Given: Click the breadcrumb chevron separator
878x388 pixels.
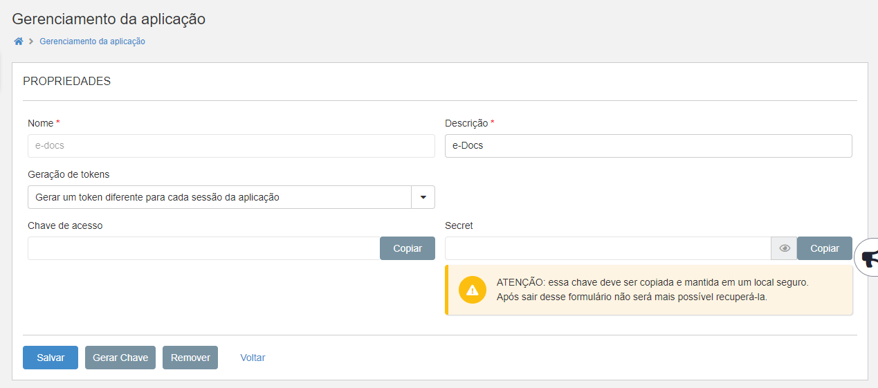Looking at the screenshot, I should [31, 41].
